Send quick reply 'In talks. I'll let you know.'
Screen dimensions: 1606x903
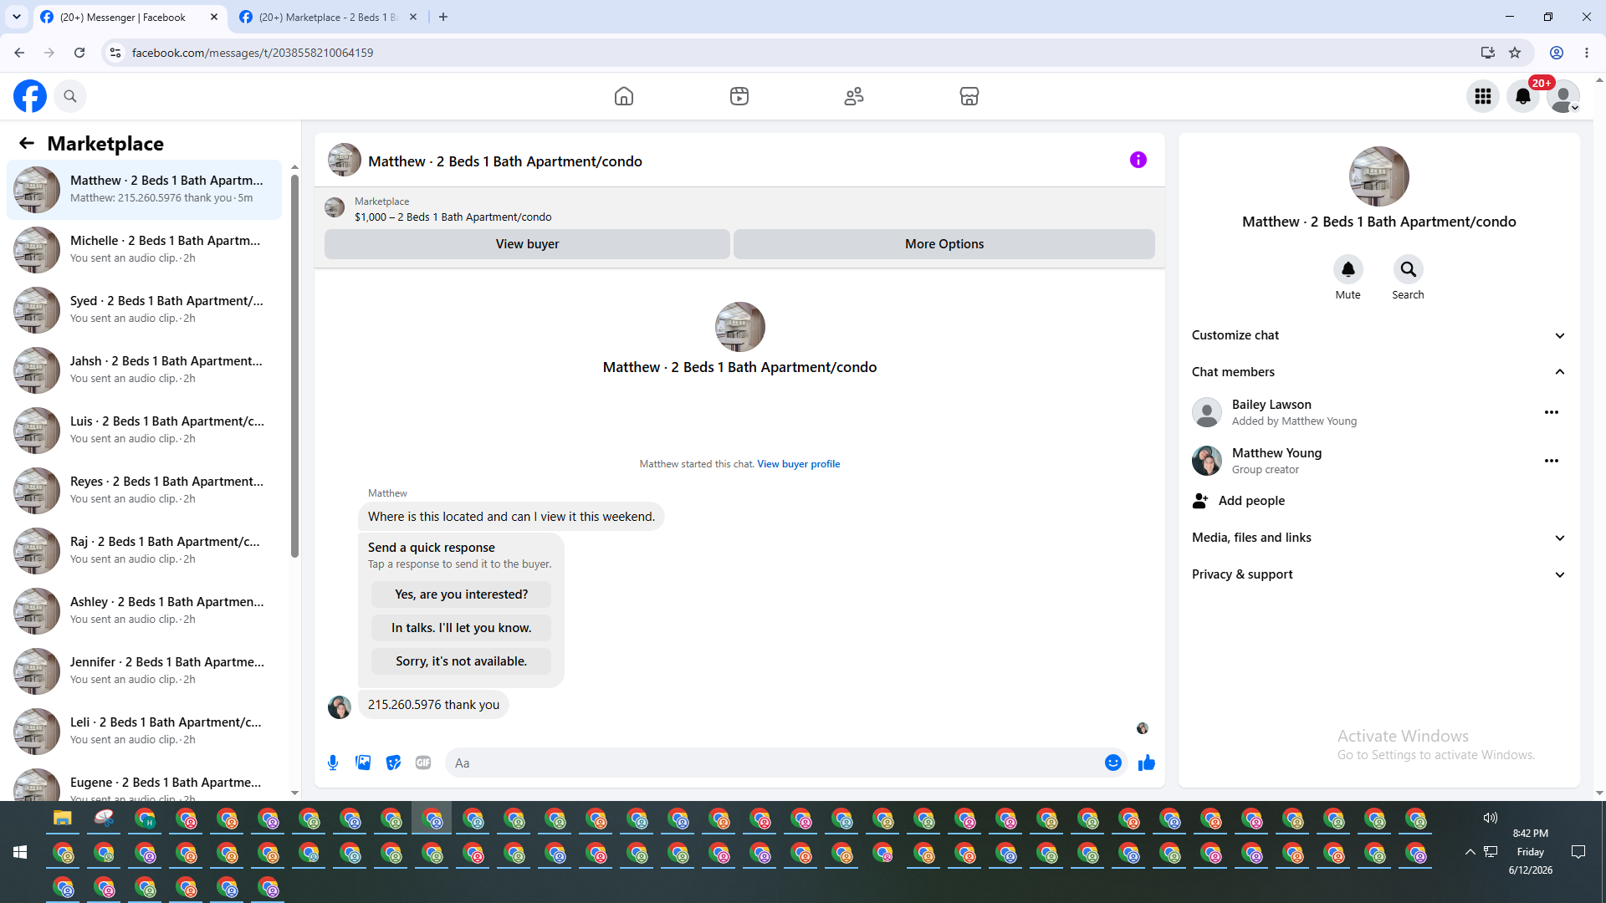[x=461, y=628]
